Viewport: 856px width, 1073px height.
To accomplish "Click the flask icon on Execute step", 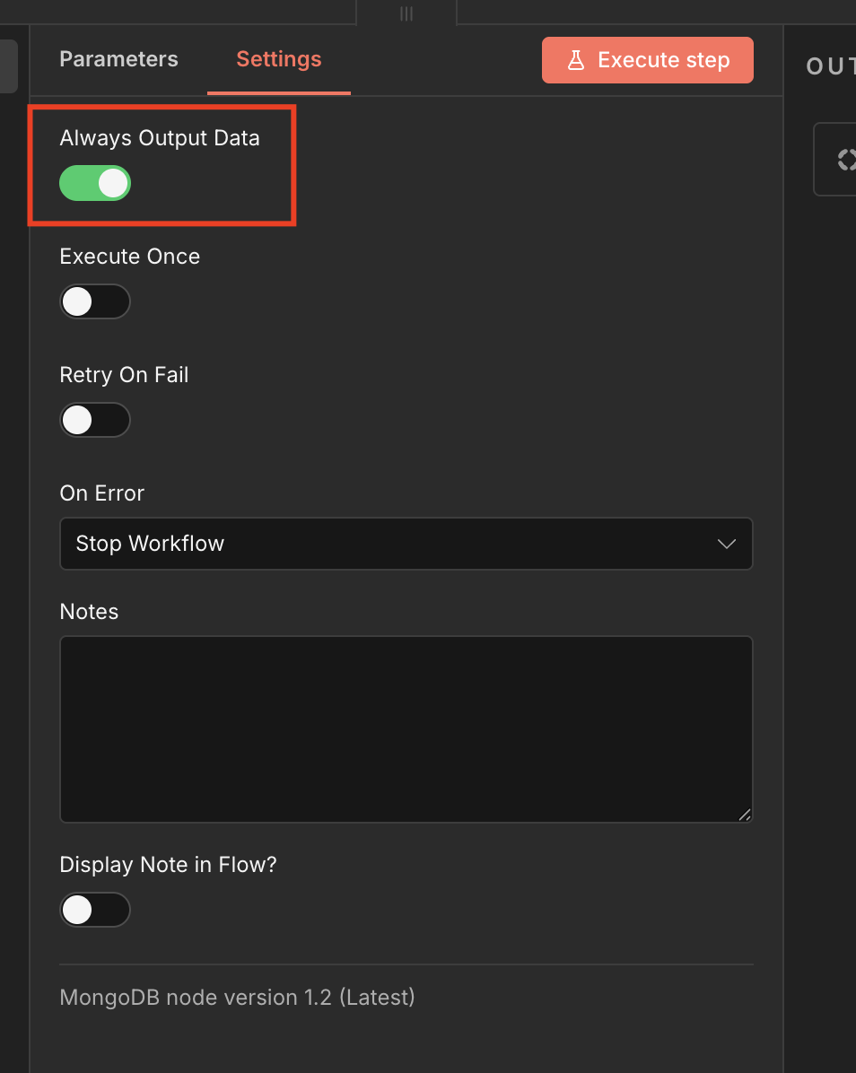I will coord(576,60).
